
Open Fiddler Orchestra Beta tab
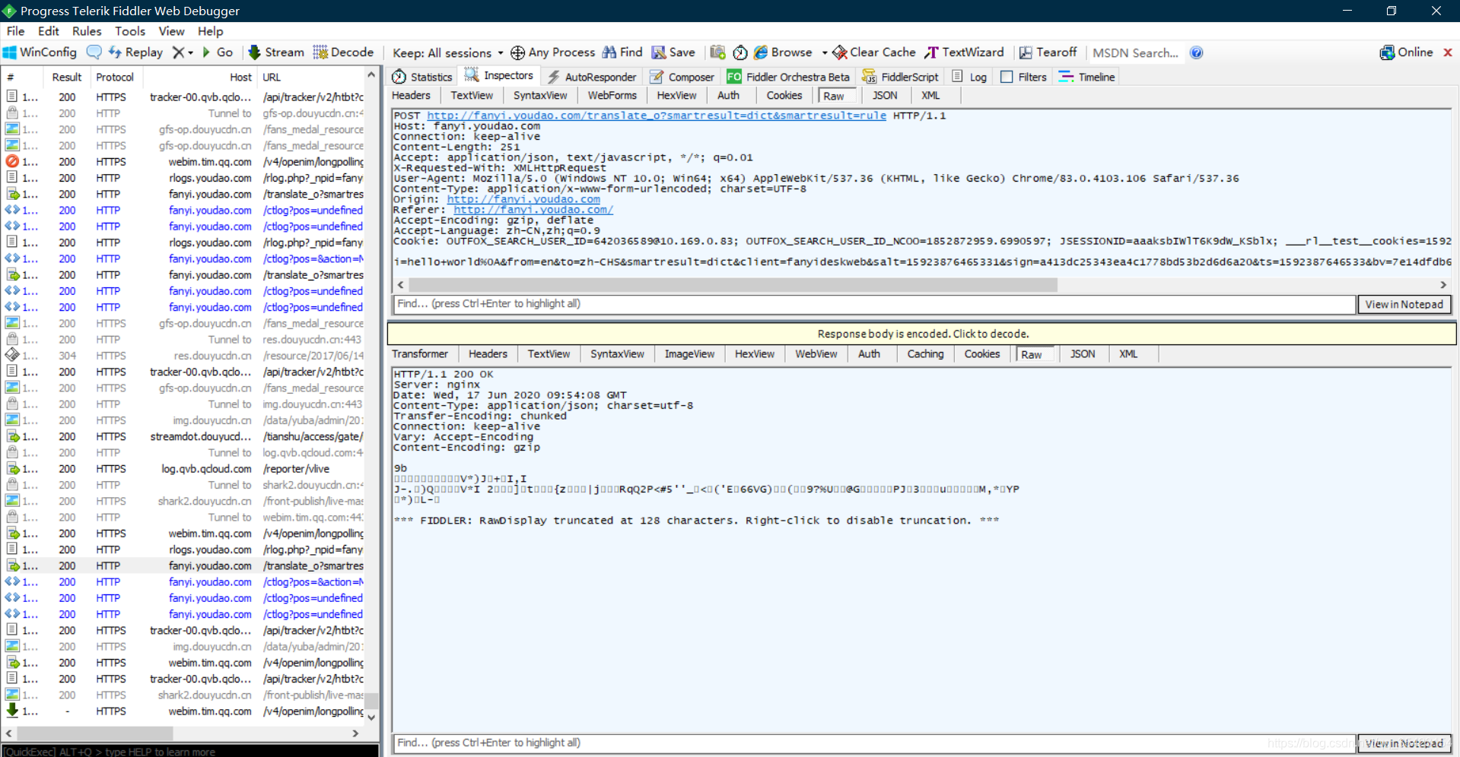788,77
